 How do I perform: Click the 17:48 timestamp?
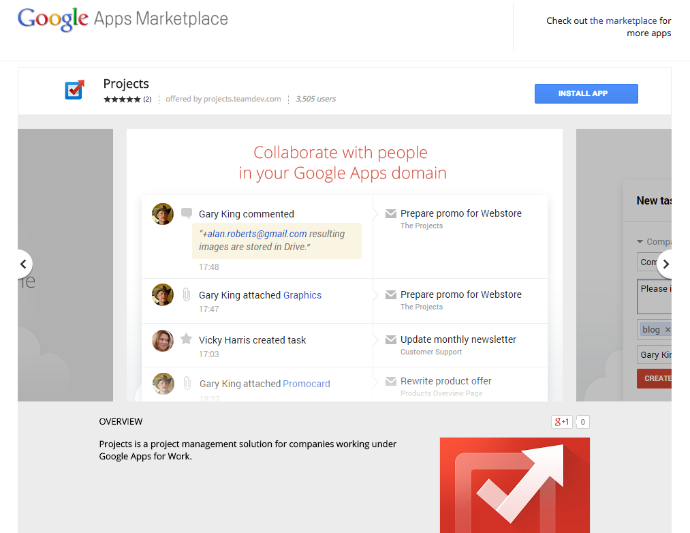tap(208, 267)
